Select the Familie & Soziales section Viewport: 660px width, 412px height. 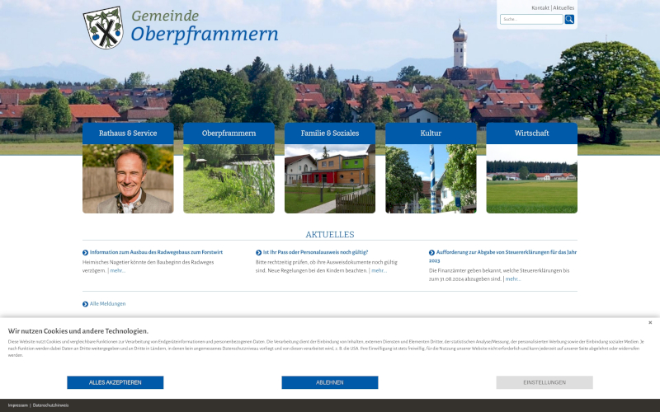(329, 133)
